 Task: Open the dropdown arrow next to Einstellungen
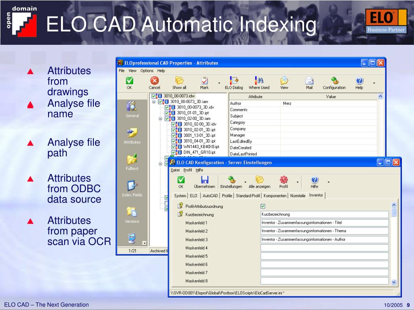coord(245,182)
